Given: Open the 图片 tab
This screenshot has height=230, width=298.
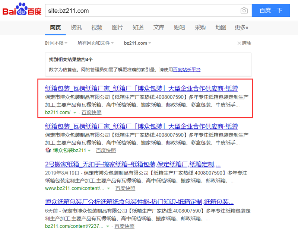Looking at the screenshot, I should pyautogui.click(x=117, y=28).
